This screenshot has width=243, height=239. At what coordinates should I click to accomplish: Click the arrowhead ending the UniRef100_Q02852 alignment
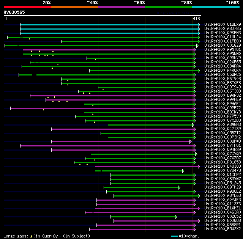tap(176, 217)
